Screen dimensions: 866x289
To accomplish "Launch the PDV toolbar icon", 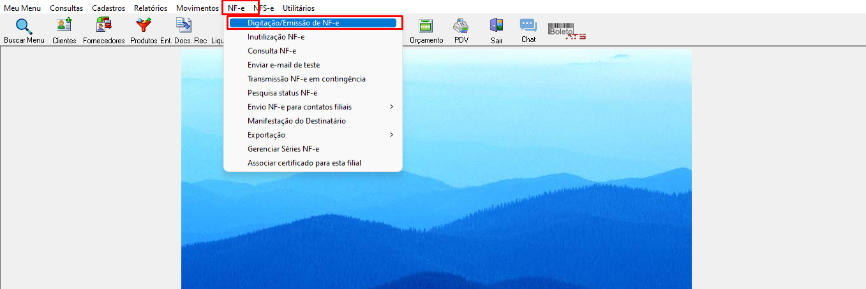I will tap(461, 26).
